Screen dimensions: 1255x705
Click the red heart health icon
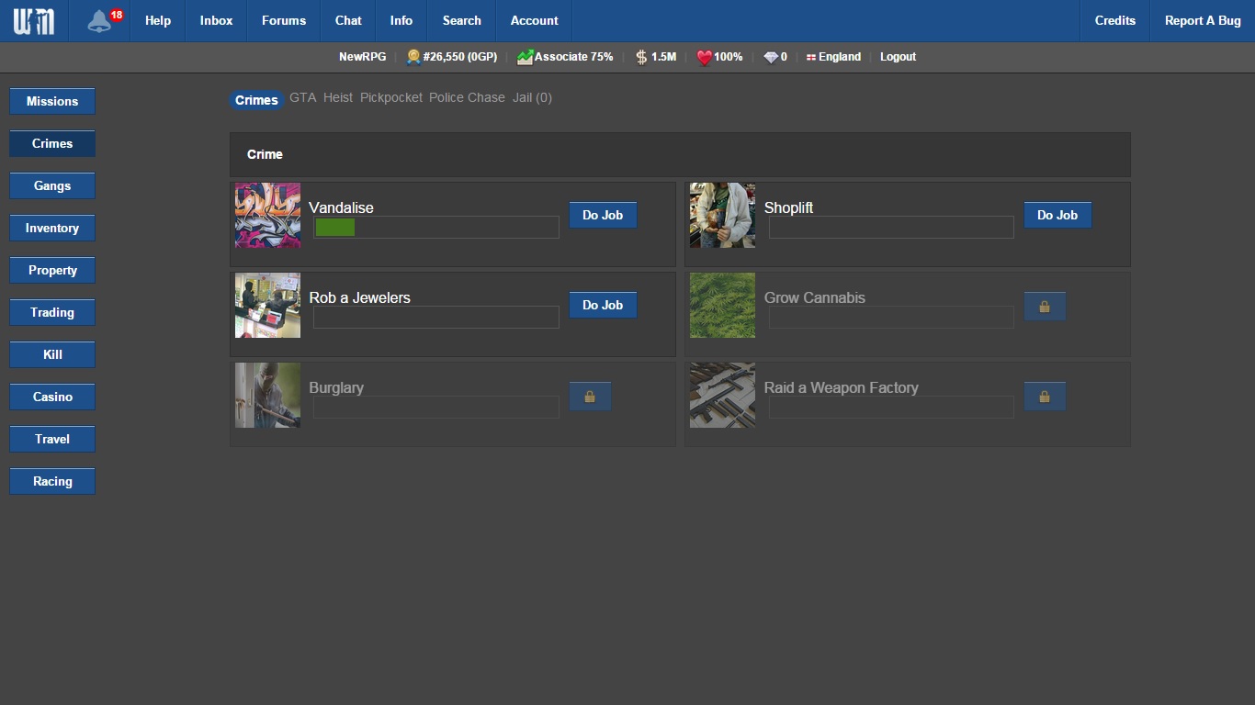click(x=704, y=57)
